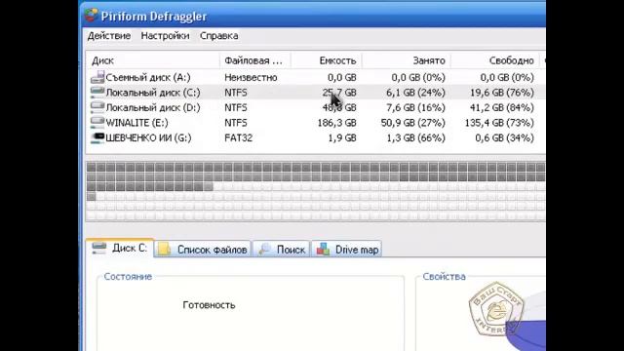Screen dimensions: 624x351
Task: Click the 6,1 GB (24%) used cell
Action: tap(415, 93)
